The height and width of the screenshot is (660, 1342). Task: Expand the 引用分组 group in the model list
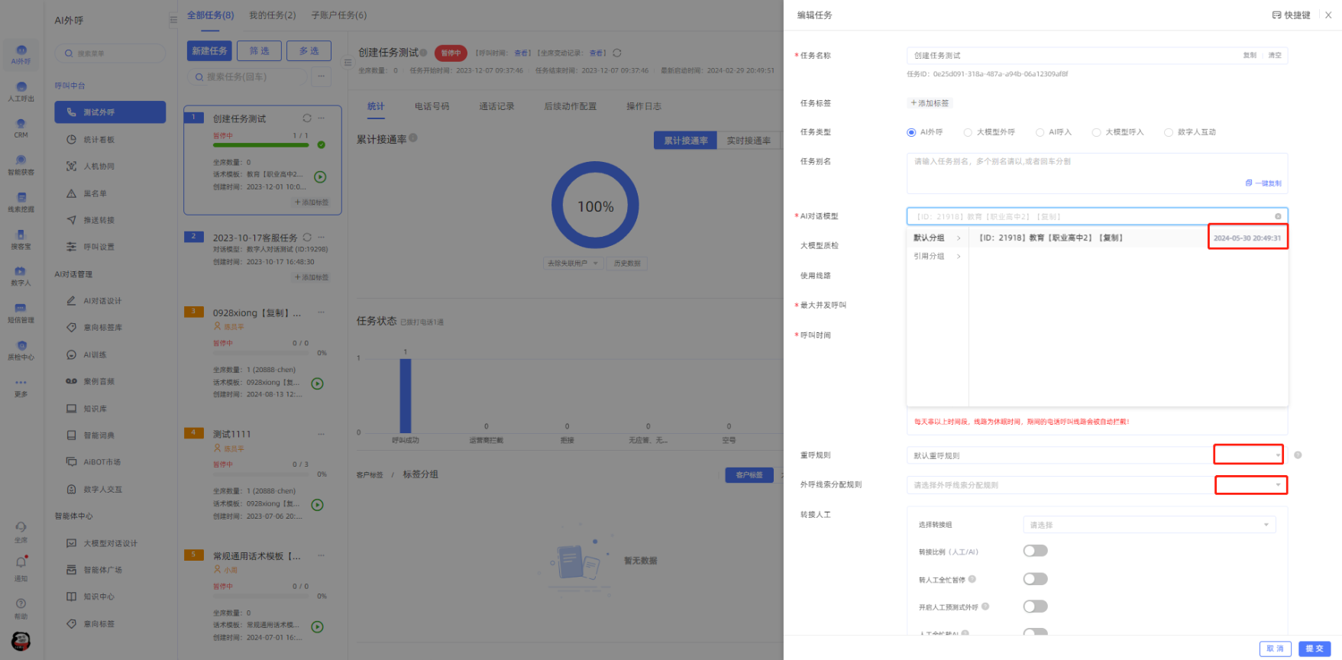click(936, 257)
